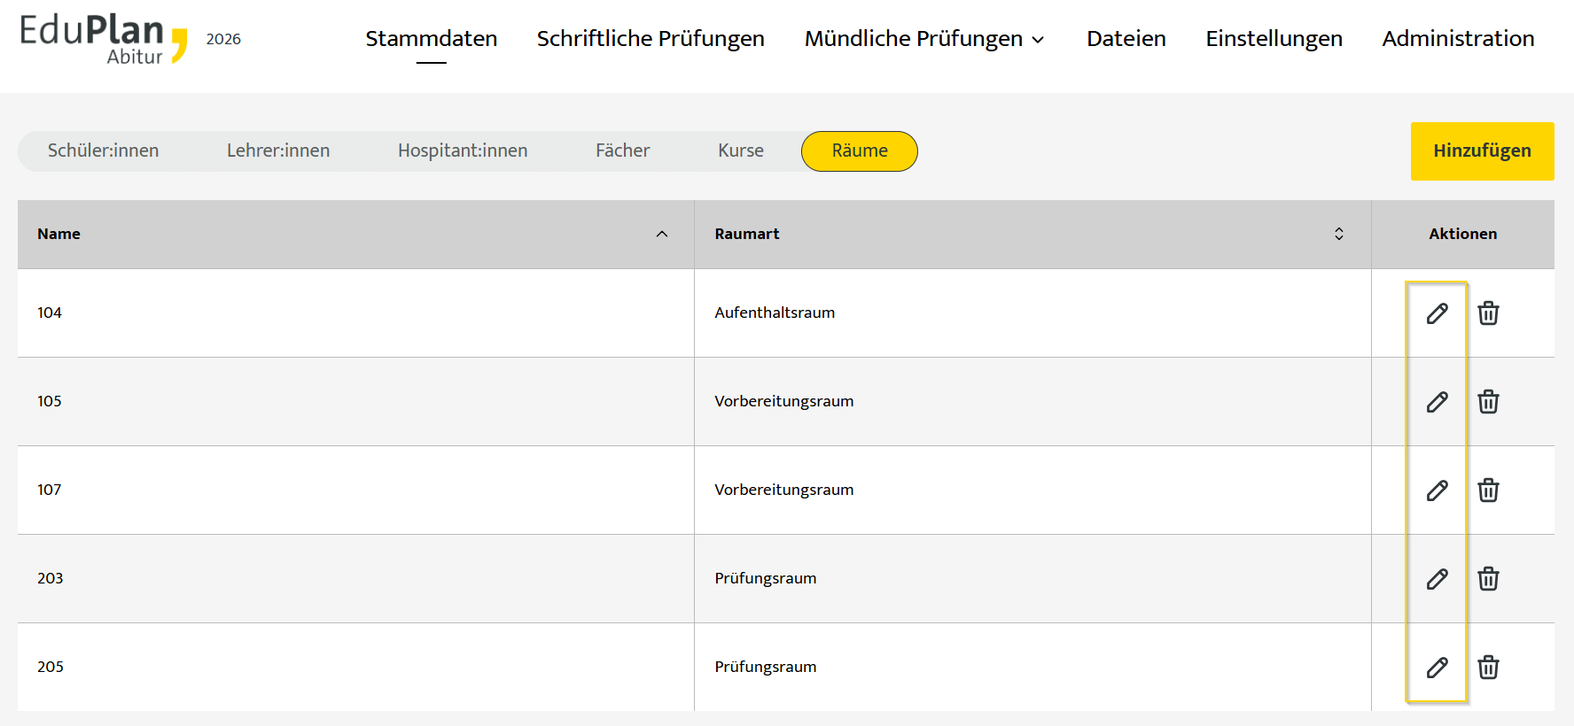Click the EduPlan Abitur logo
1574x726 pixels.
pyautogui.click(x=104, y=40)
